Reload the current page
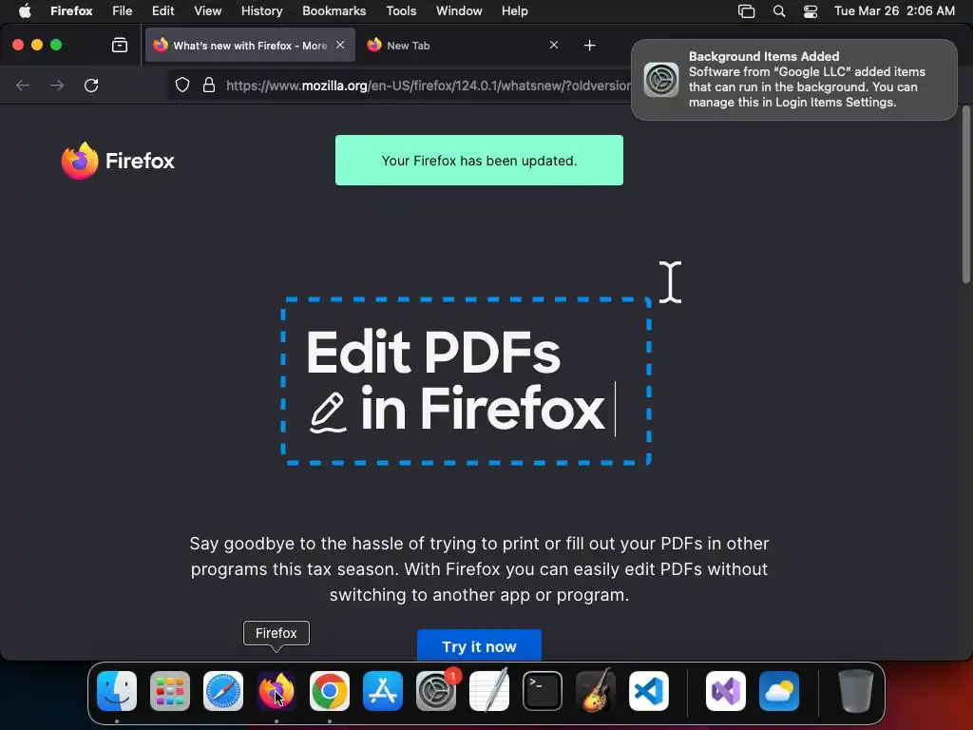Viewport: 973px width, 730px height. click(91, 85)
